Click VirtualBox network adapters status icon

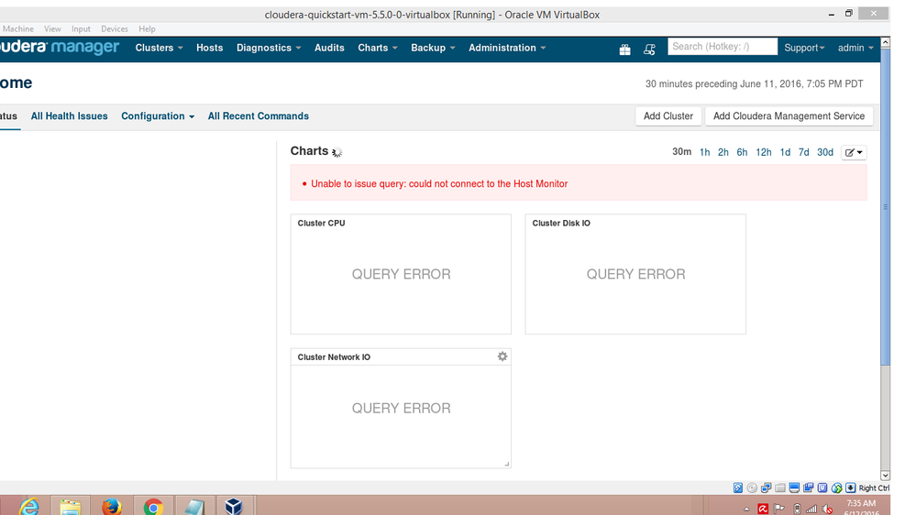766,488
